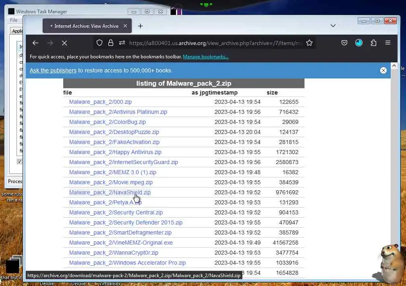Open the Antivirus Platinum.zip link
Screen dimensions: 406x286
(118, 112)
